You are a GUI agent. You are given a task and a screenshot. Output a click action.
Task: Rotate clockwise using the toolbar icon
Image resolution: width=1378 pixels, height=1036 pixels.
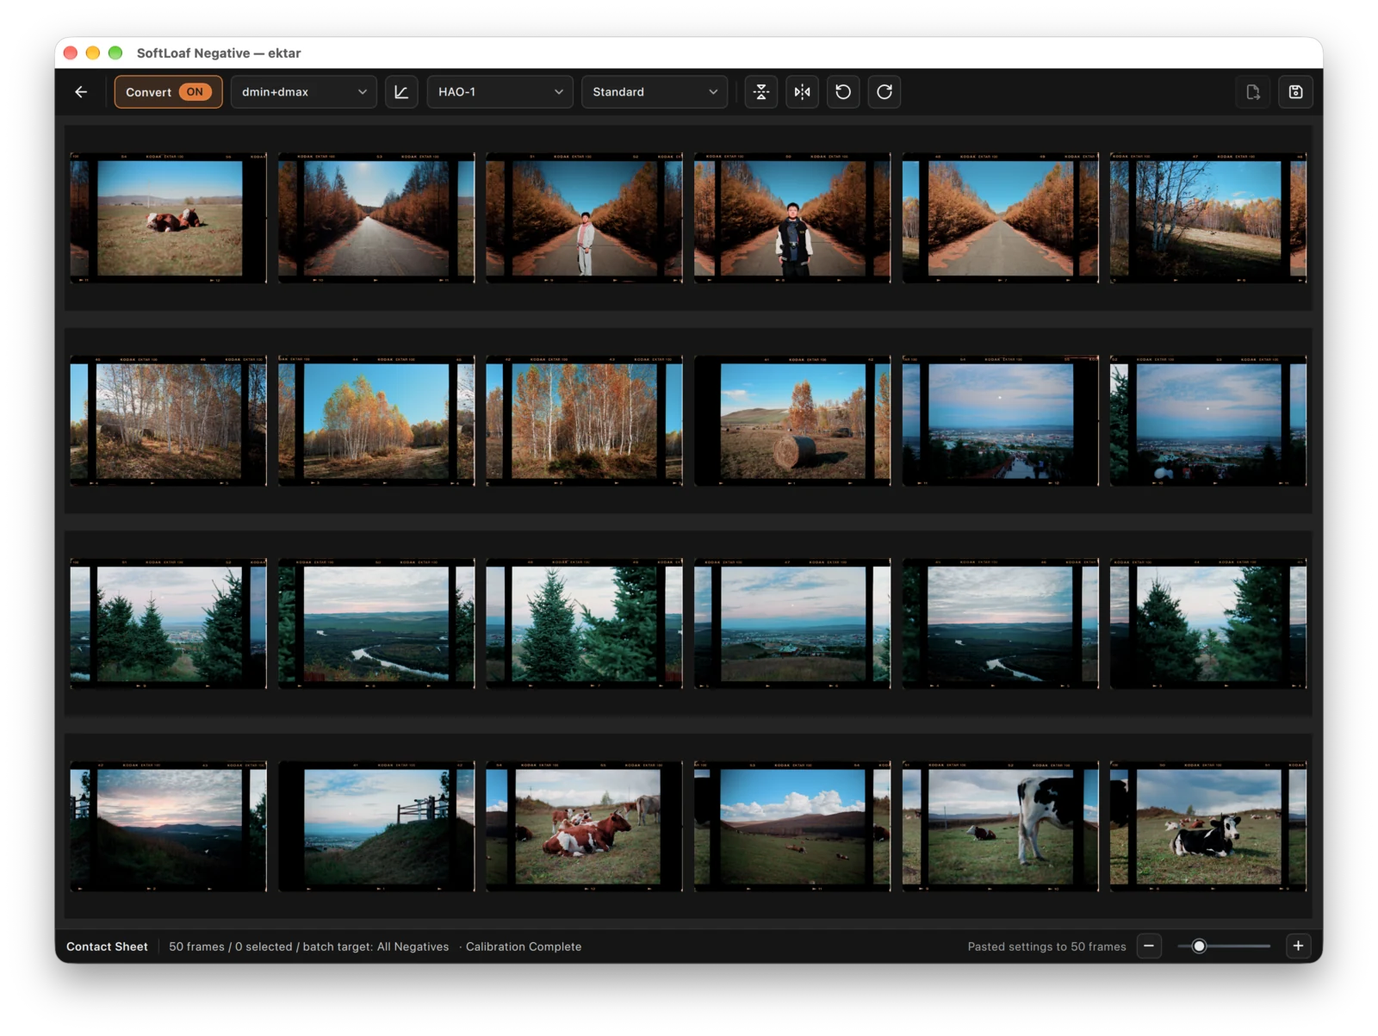[x=885, y=92]
